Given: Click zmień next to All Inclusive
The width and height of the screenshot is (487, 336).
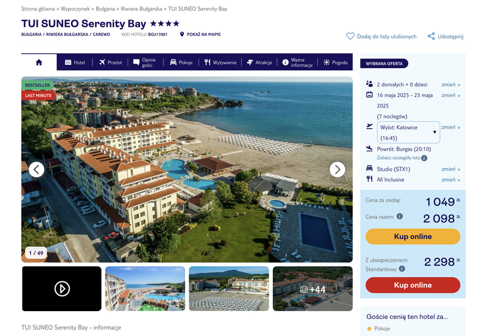Looking at the screenshot, I should point(450,179).
